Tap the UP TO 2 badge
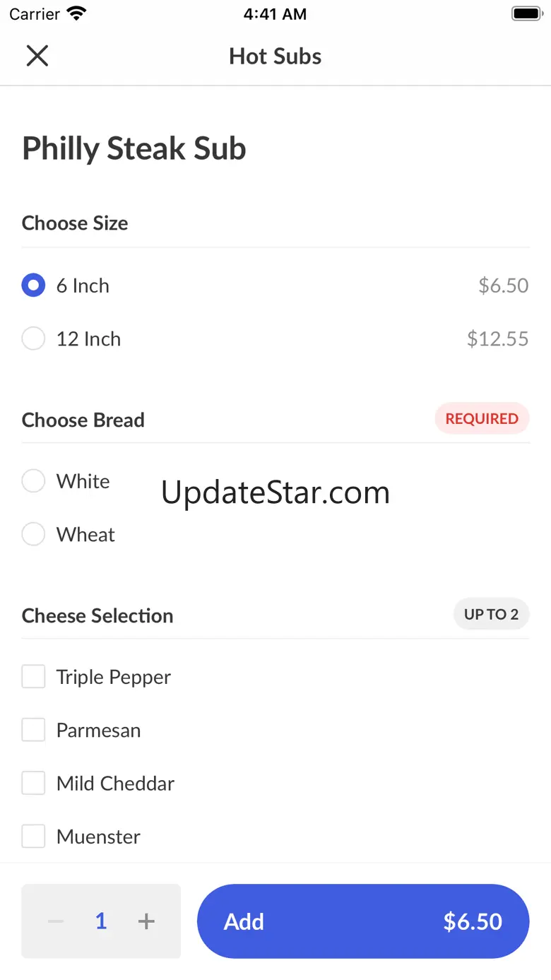 491,614
